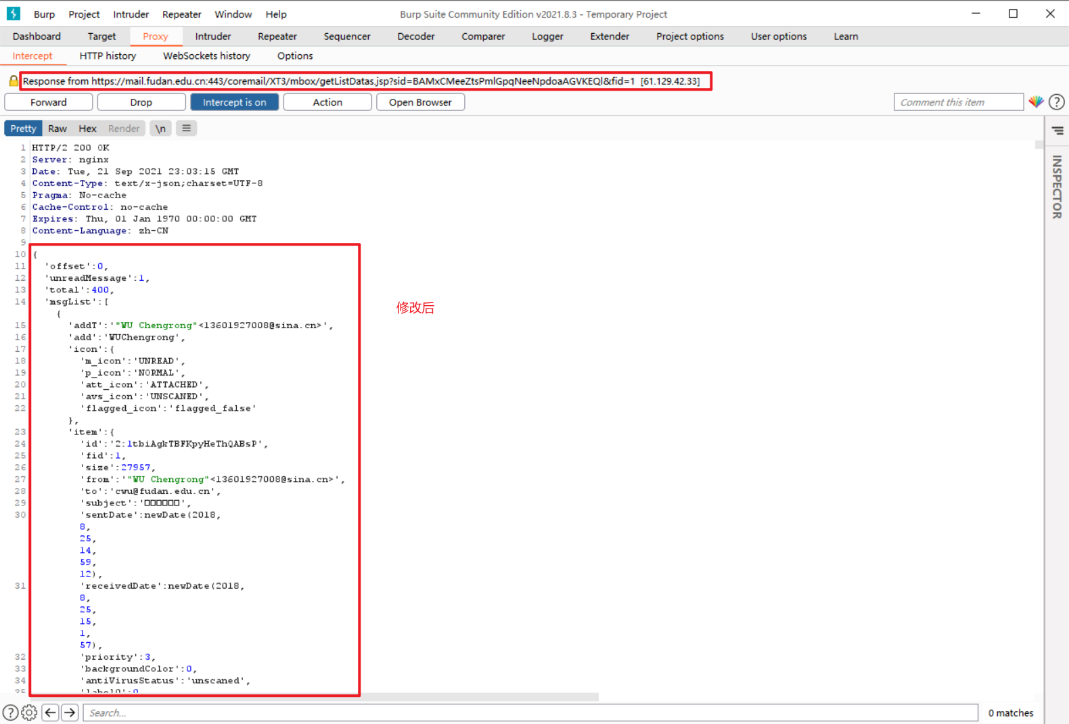Screen dimensions: 1069x724
Task: Toggle the Intercept is on button
Action: (x=235, y=102)
